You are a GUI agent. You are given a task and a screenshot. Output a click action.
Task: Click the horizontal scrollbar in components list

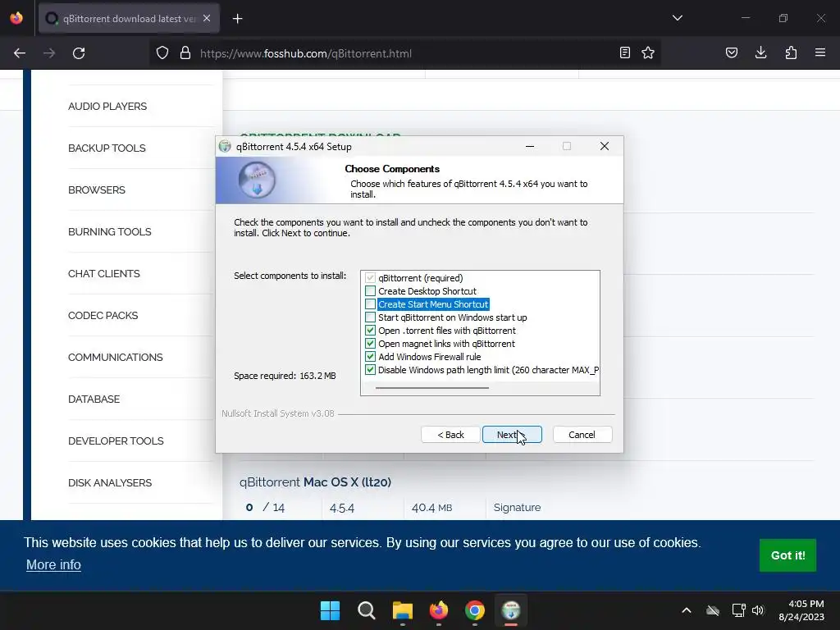(432, 387)
